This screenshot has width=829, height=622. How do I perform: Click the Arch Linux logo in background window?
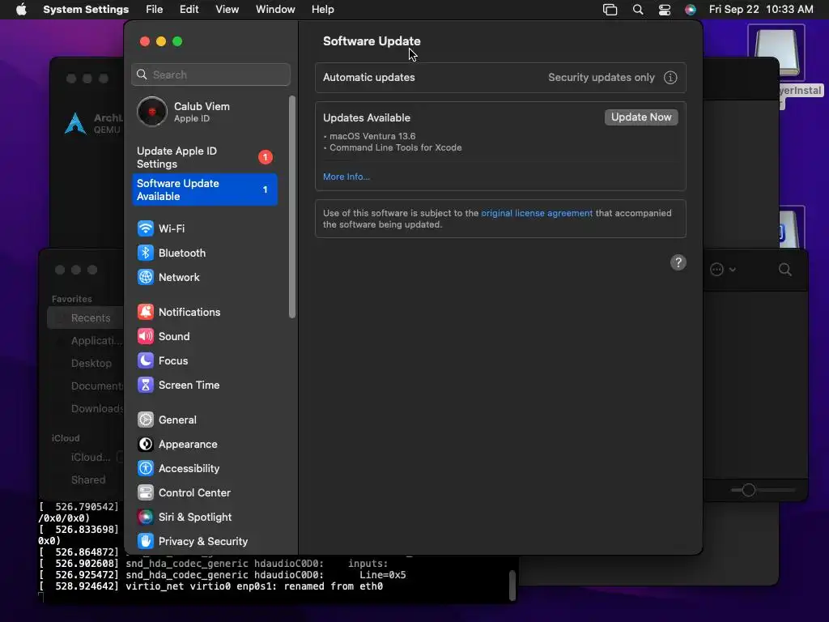click(x=75, y=123)
